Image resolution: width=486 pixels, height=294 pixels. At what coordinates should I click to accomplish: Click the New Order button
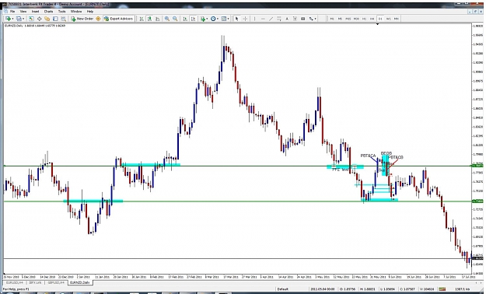click(x=82, y=19)
